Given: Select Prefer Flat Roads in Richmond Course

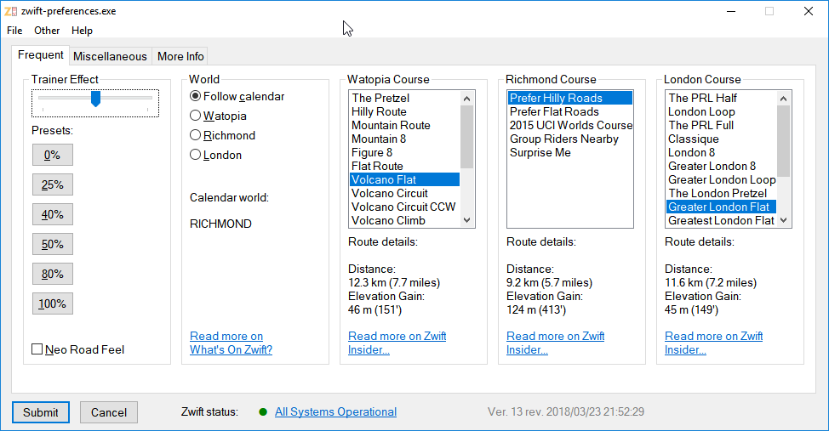Looking at the screenshot, I should (x=570, y=111).
